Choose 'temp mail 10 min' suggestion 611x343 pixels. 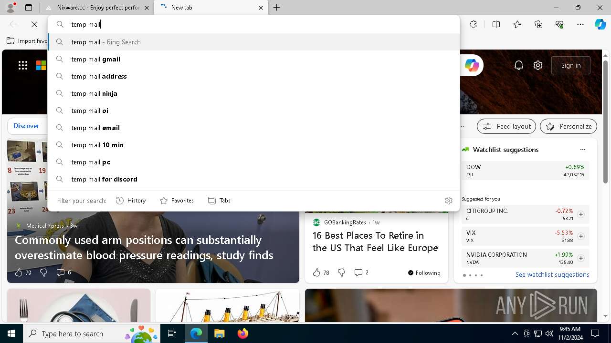pos(254,145)
